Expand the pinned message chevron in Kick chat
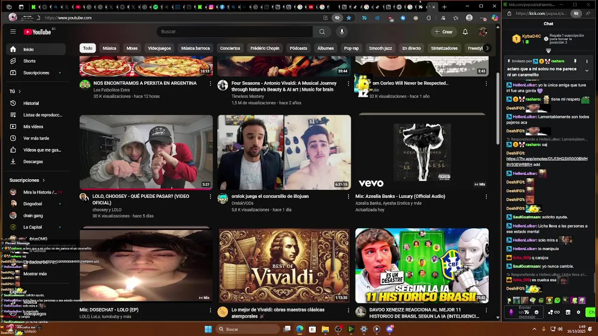The image size is (598, 336). coord(587,70)
